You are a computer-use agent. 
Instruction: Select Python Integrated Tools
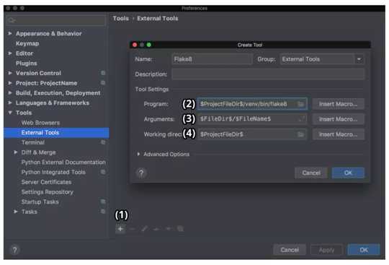pos(53,172)
